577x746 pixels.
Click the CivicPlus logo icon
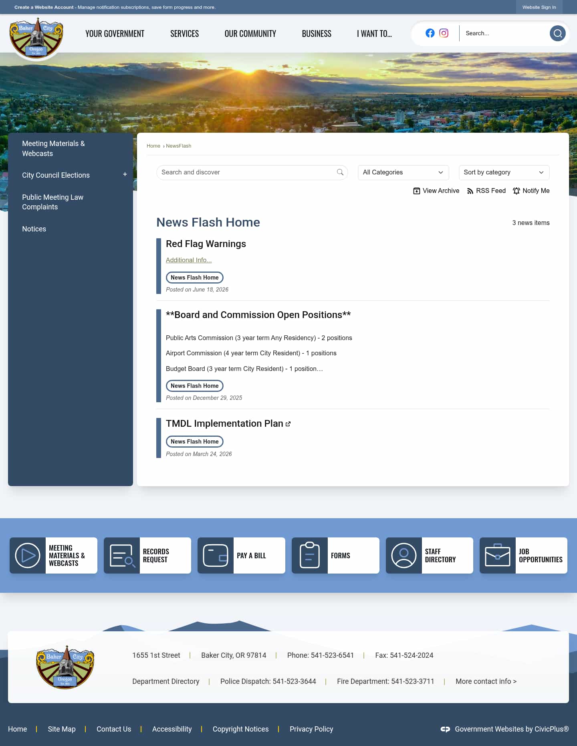coord(445,729)
